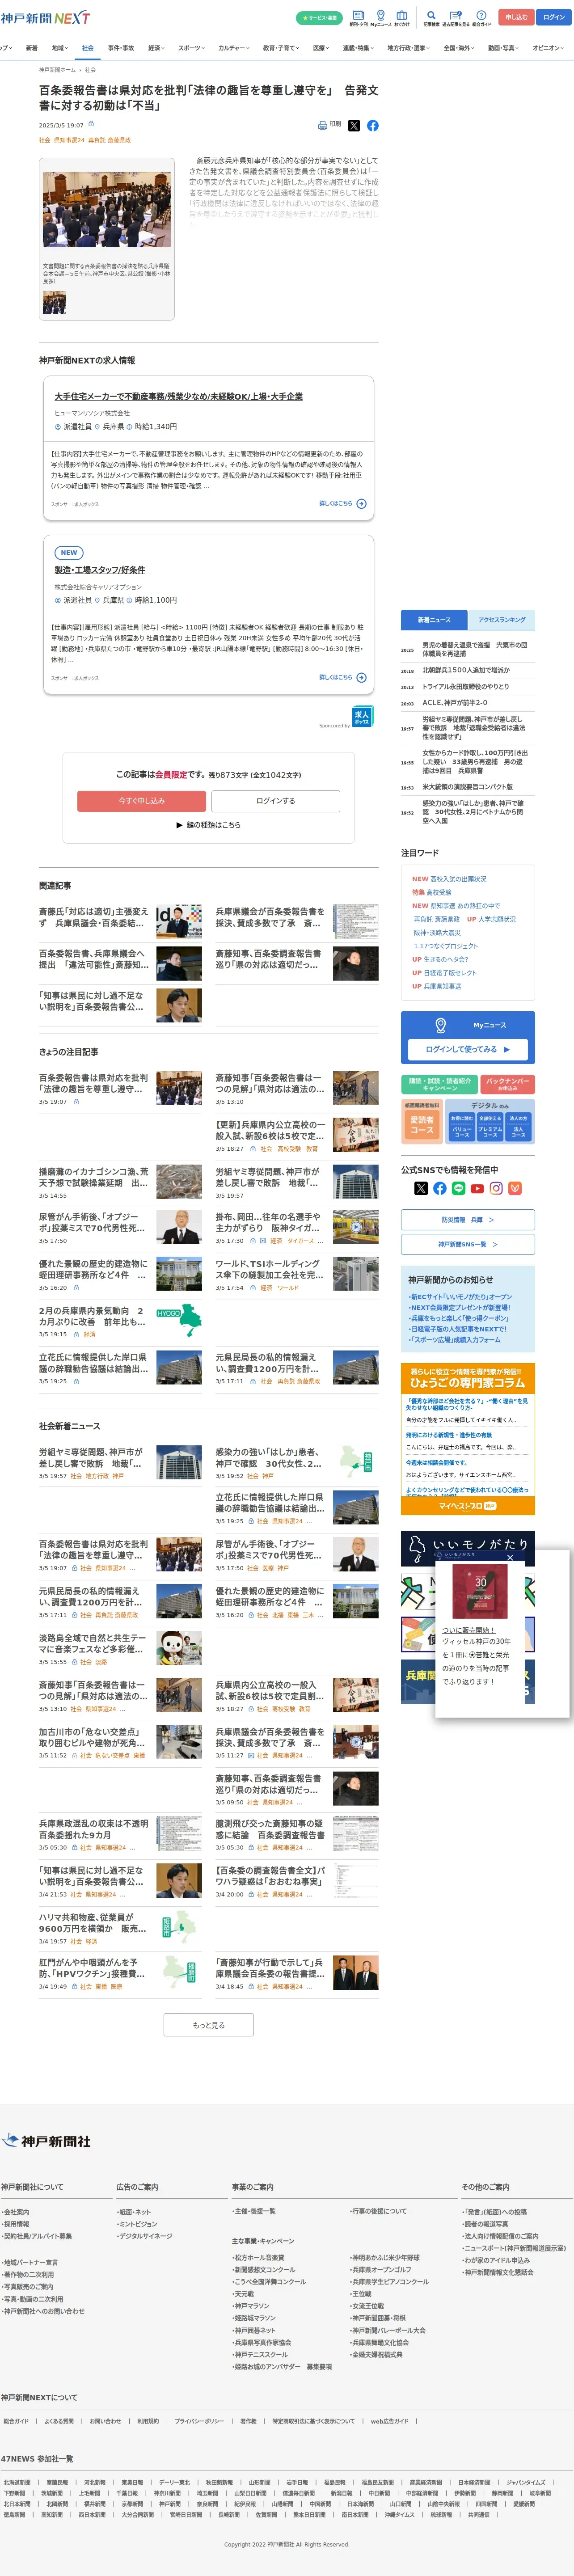574x2576 pixels.
Task: Open the 地方行政・選挙 dropdown menu
Action: (x=409, y=48)
